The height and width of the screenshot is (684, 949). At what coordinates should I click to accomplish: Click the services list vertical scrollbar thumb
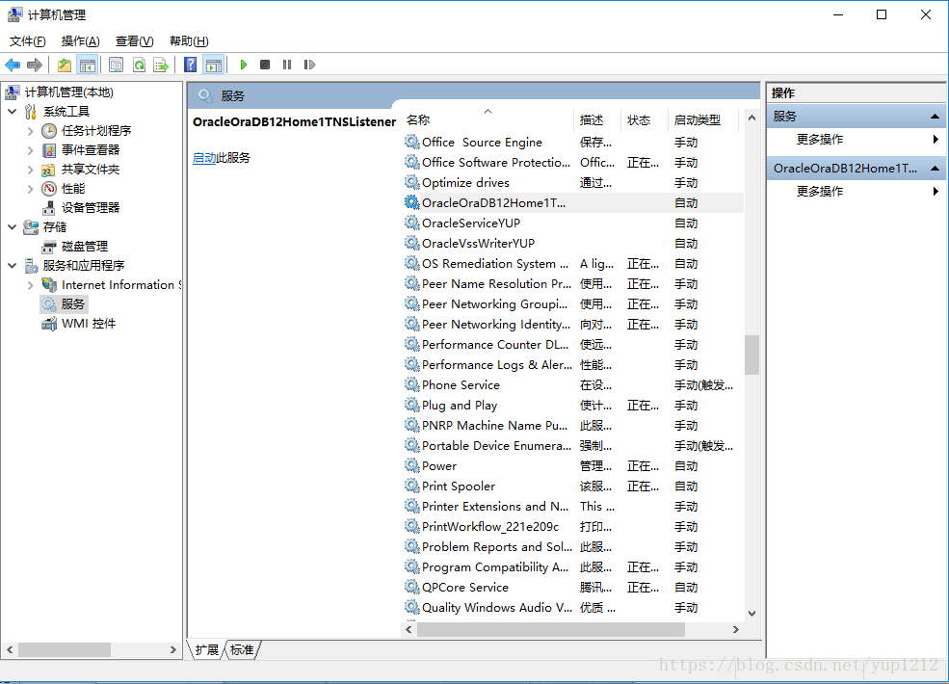pyautogui.click(x=751, y=355)
